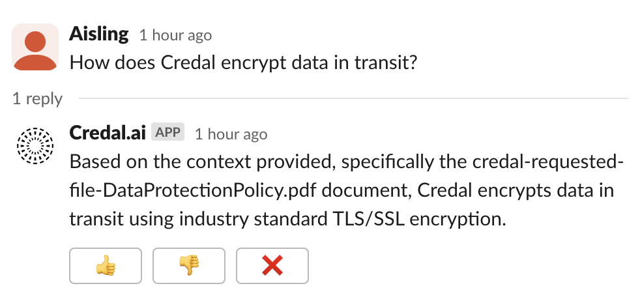Click the thread divider line beside "1 reply"
Screen dimensions: 640x301
[x=352, y=98]
